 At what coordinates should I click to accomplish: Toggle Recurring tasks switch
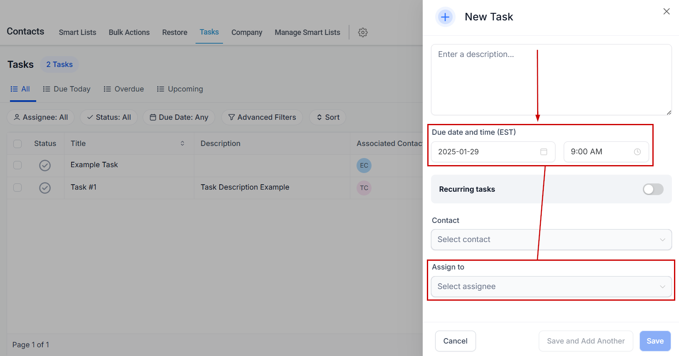pos(653,189)
